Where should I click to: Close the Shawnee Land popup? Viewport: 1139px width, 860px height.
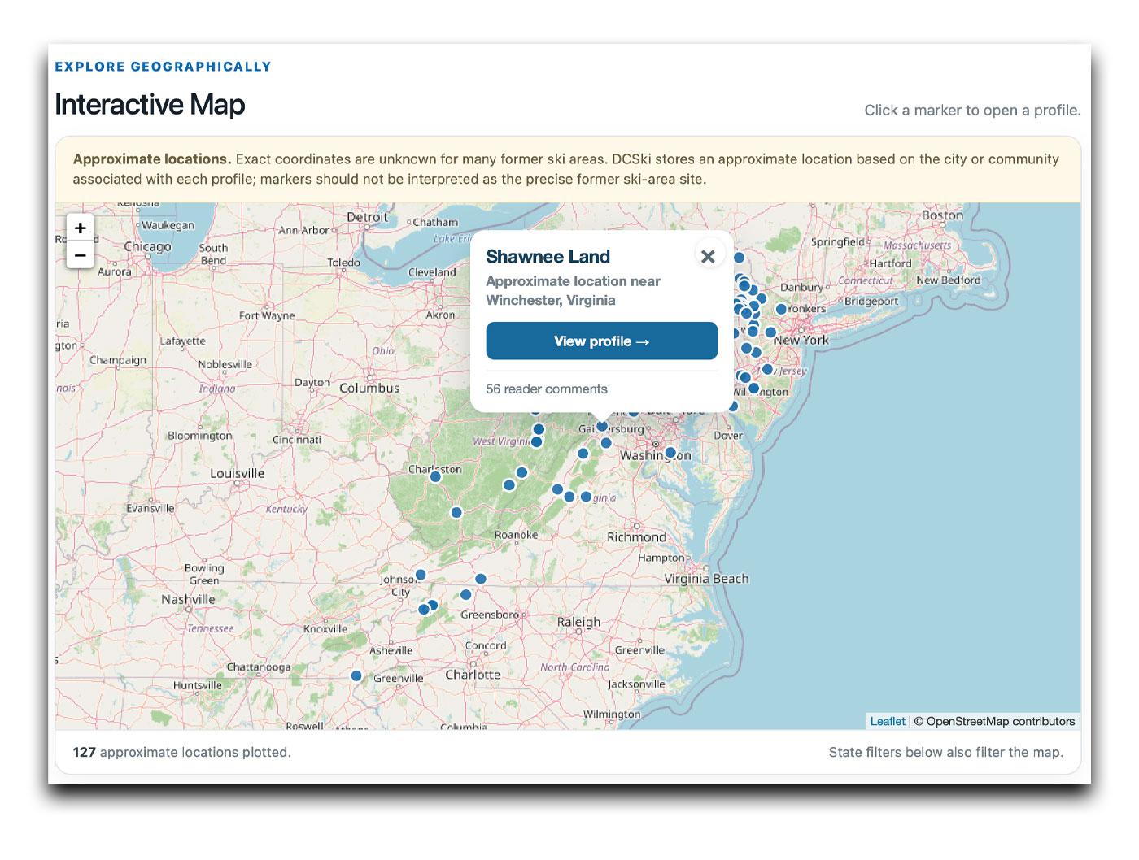708,256
